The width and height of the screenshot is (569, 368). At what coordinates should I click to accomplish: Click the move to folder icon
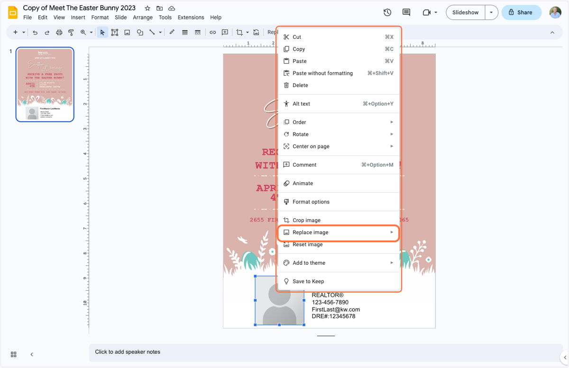pos(160,8)
